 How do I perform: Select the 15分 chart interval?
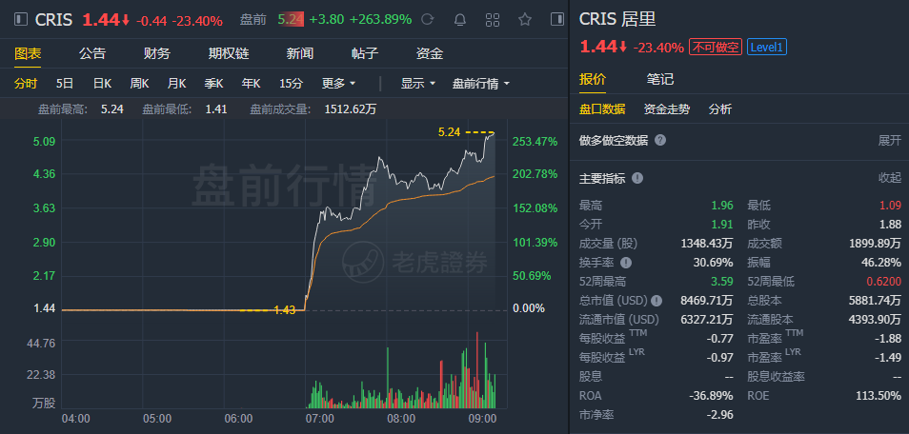point(292,83)
